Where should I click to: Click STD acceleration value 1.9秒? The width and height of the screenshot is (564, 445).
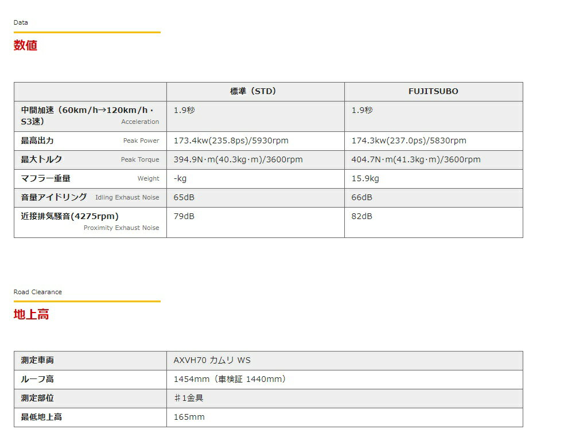click(184, 110)
